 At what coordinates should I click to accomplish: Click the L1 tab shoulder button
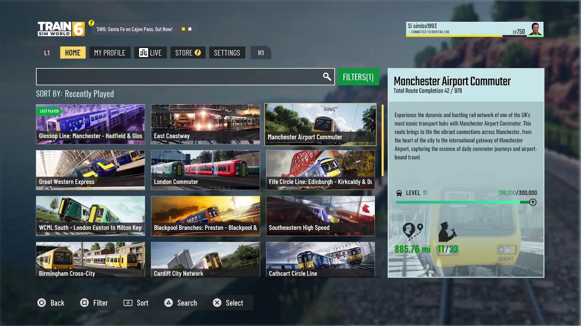click(47, 53)
